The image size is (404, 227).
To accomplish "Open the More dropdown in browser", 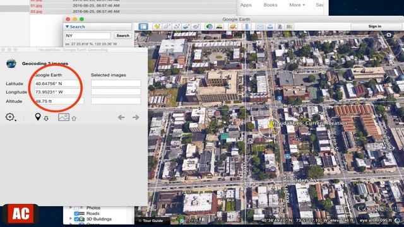I will point(297,5).
